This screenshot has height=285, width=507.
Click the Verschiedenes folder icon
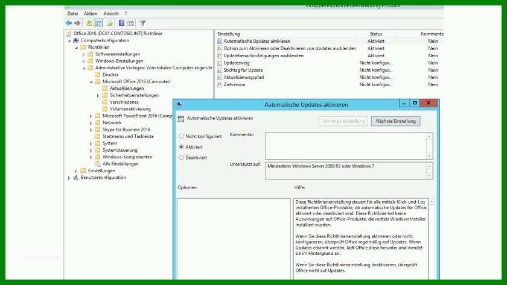104,102
